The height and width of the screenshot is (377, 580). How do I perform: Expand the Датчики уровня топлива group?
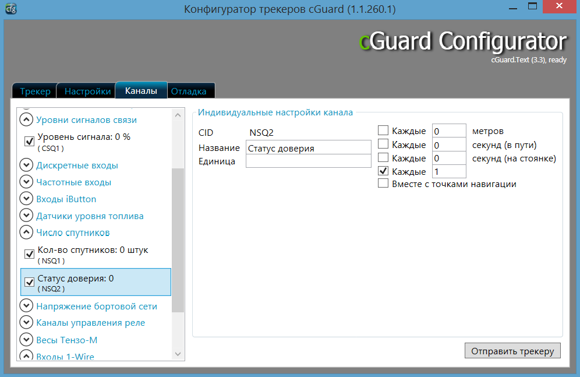click(26, 216)
